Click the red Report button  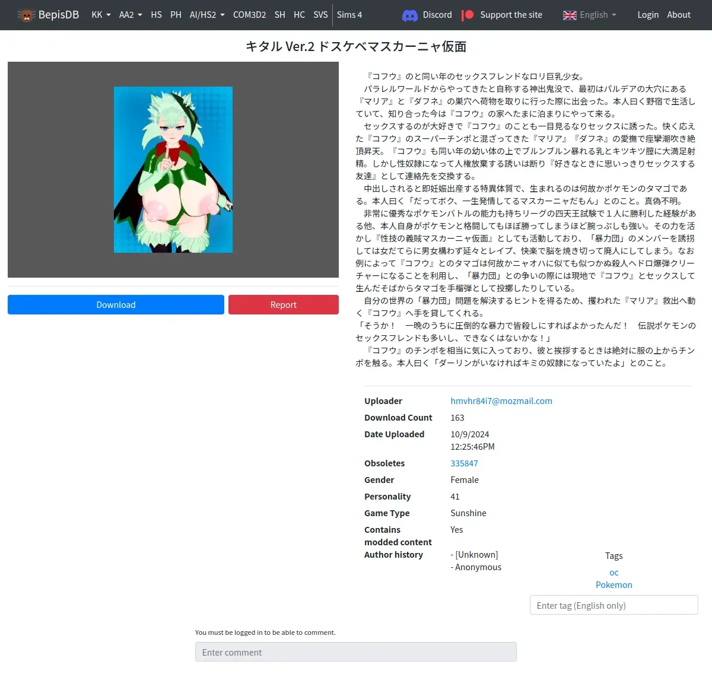click(x=284, y=305)
